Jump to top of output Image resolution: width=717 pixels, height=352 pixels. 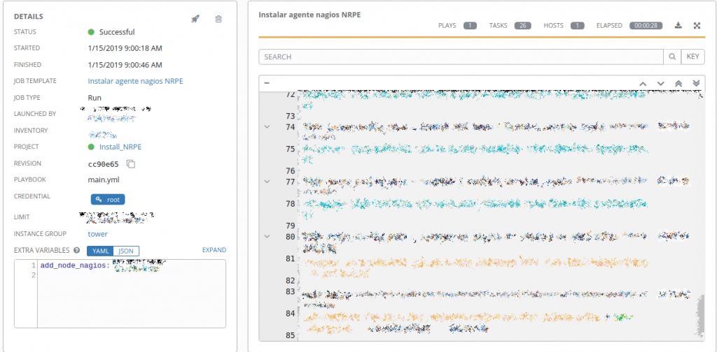coord(678,83)
